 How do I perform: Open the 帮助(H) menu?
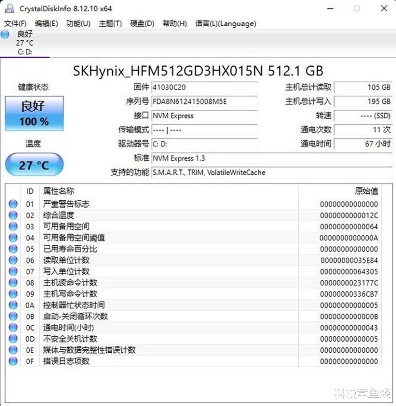coord(174,23)
